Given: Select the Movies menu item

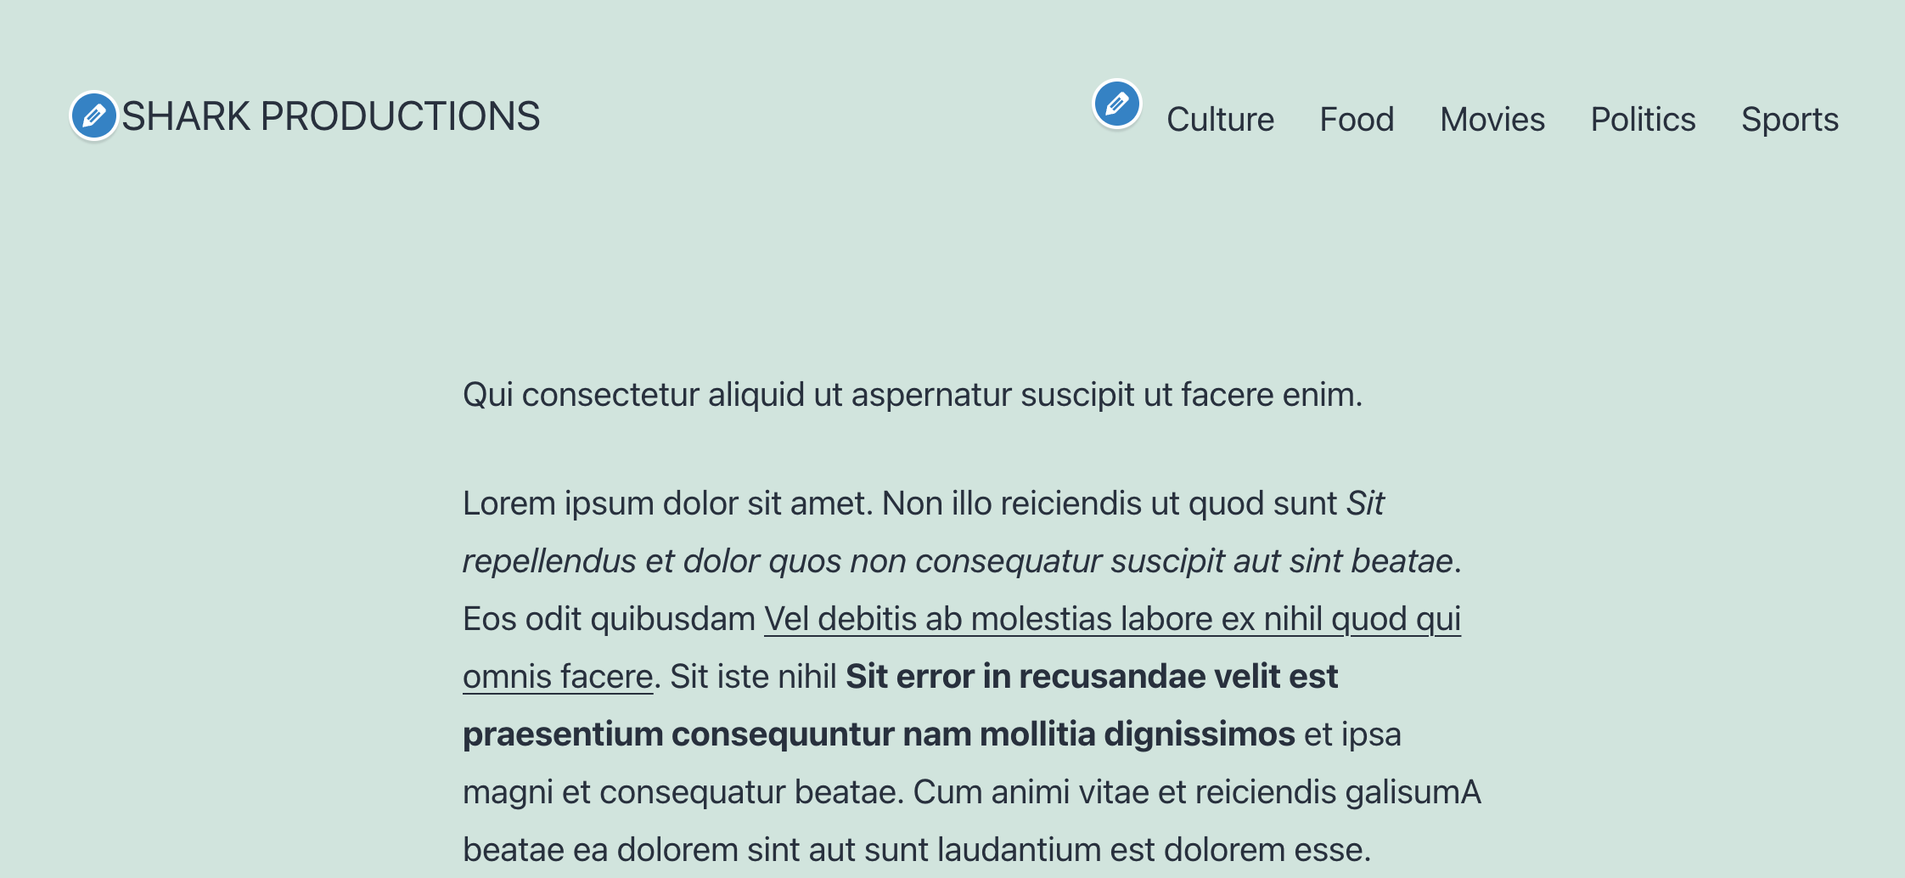Looking at the screenshot, I should 1492,120.
